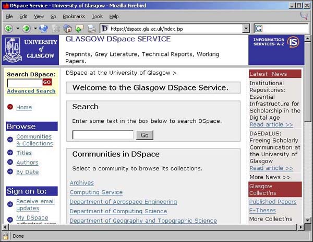
Task: Click More Collect'ns text
Action: tap(270, 219)
